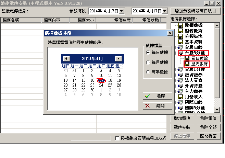Click the 檔案名稱 column header

tap(21, 20)
